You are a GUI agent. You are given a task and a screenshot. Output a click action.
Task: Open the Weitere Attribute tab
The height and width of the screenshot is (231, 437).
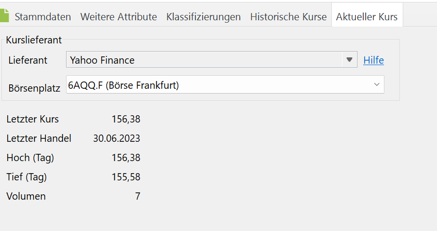coord(119,17)
